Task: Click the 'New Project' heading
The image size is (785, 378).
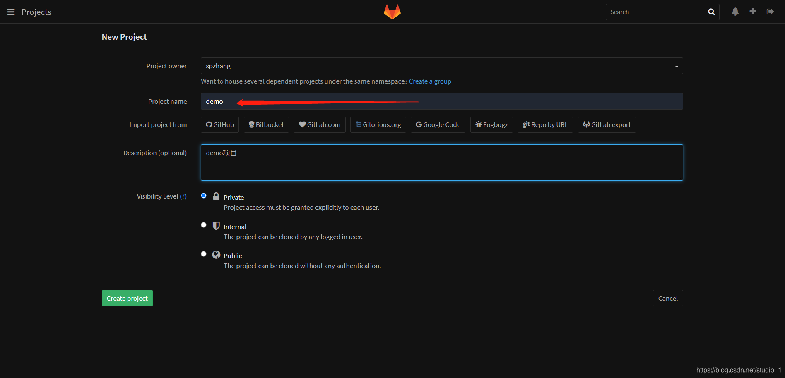Action: coord(124,37)
